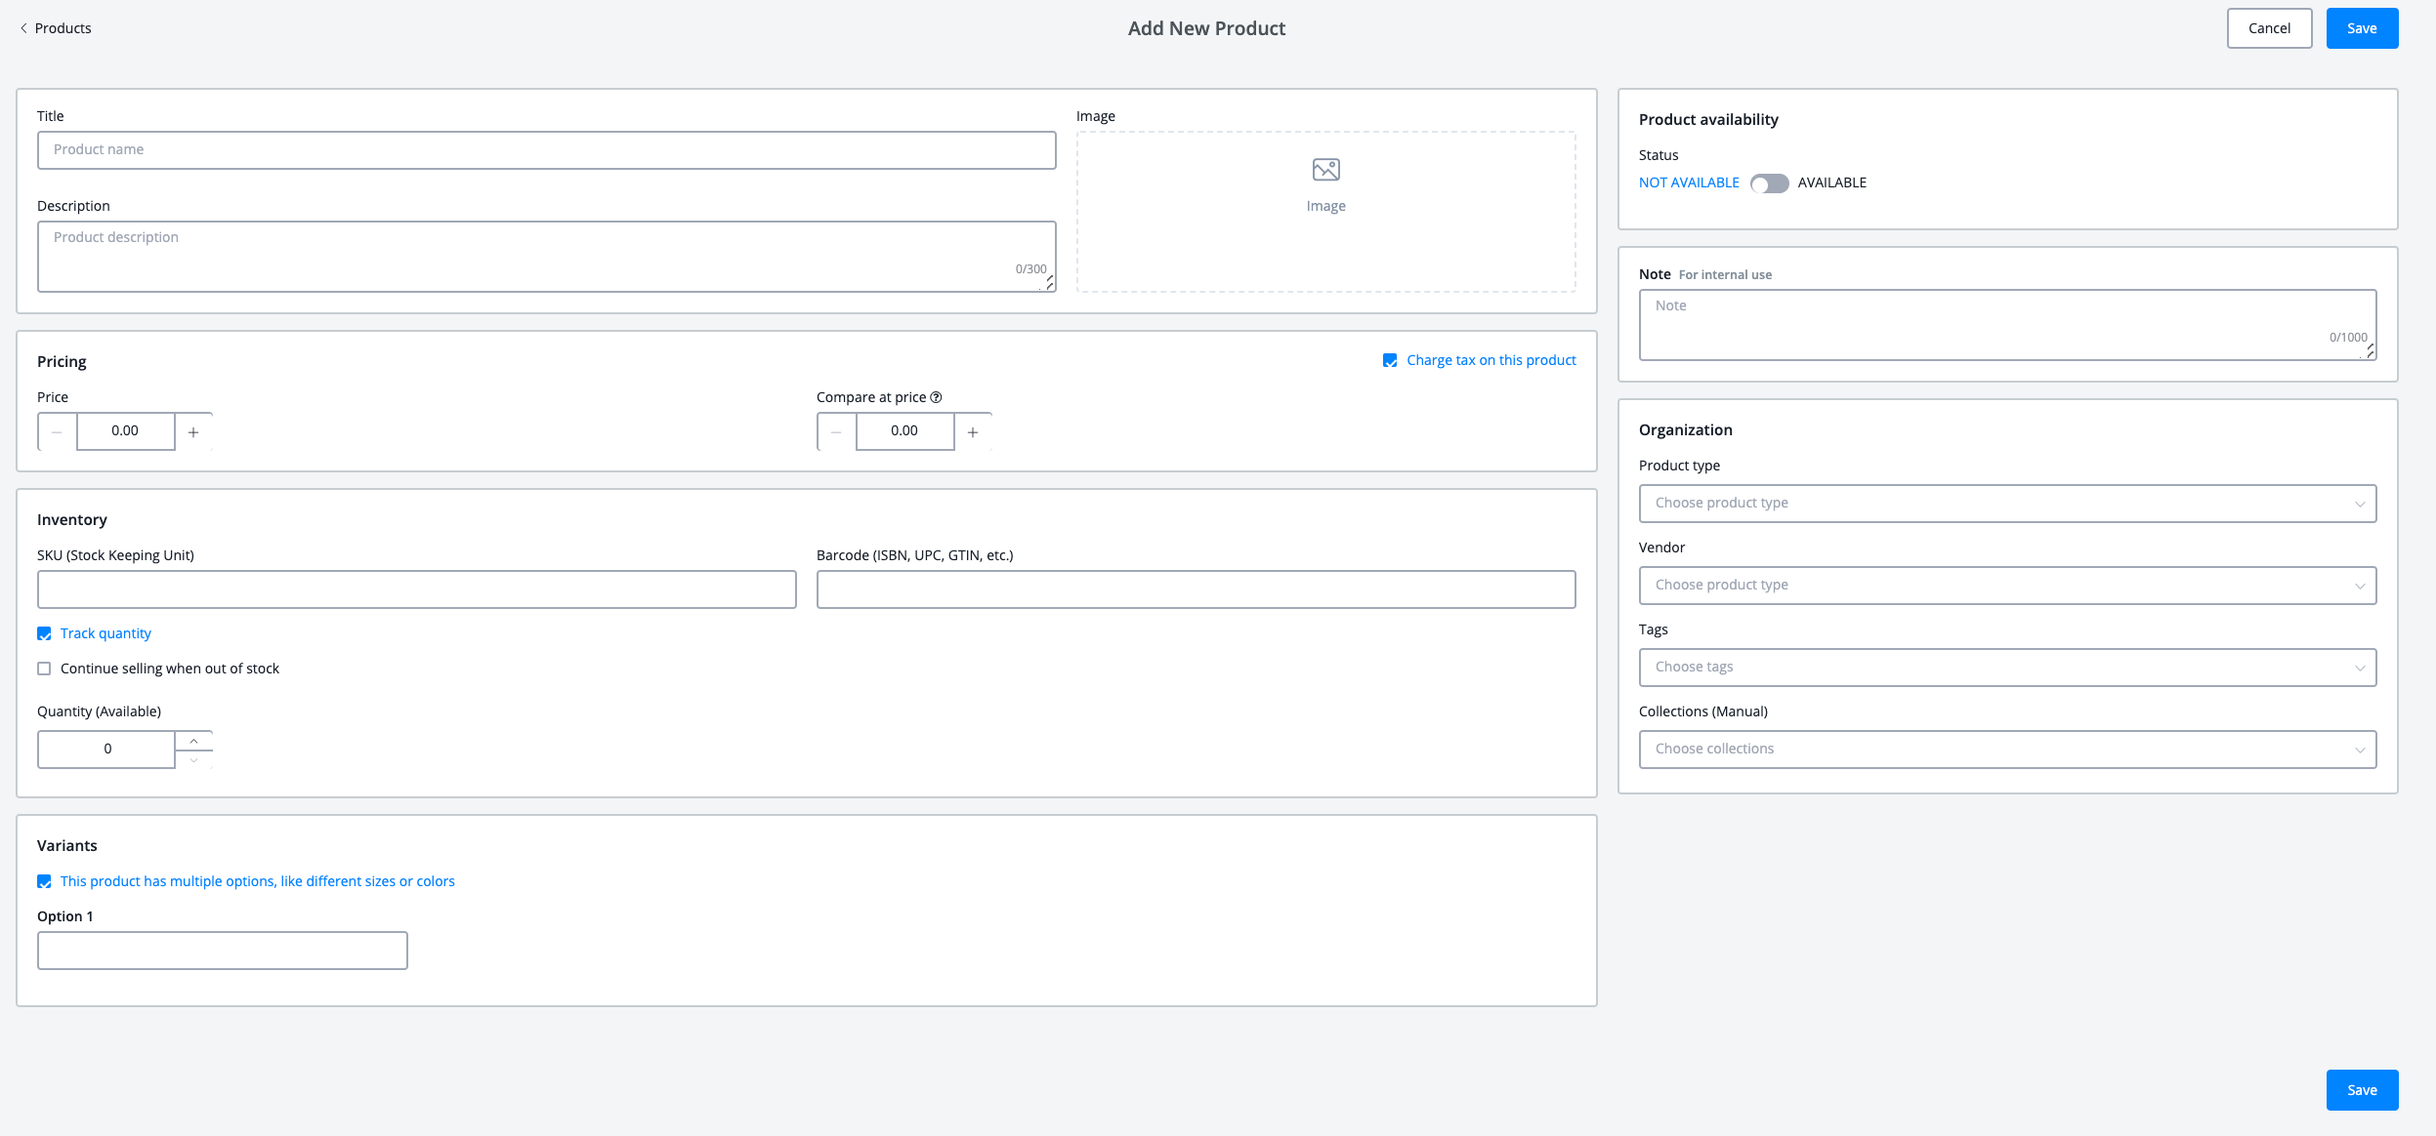This screenshot has height=1136, width=2436.
Task: Click the image upload icon
Action: click(1326, 169)
